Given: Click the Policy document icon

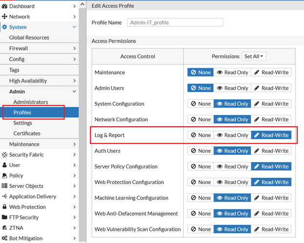Looking at the screenshot, I should click(x=4, y=176).
